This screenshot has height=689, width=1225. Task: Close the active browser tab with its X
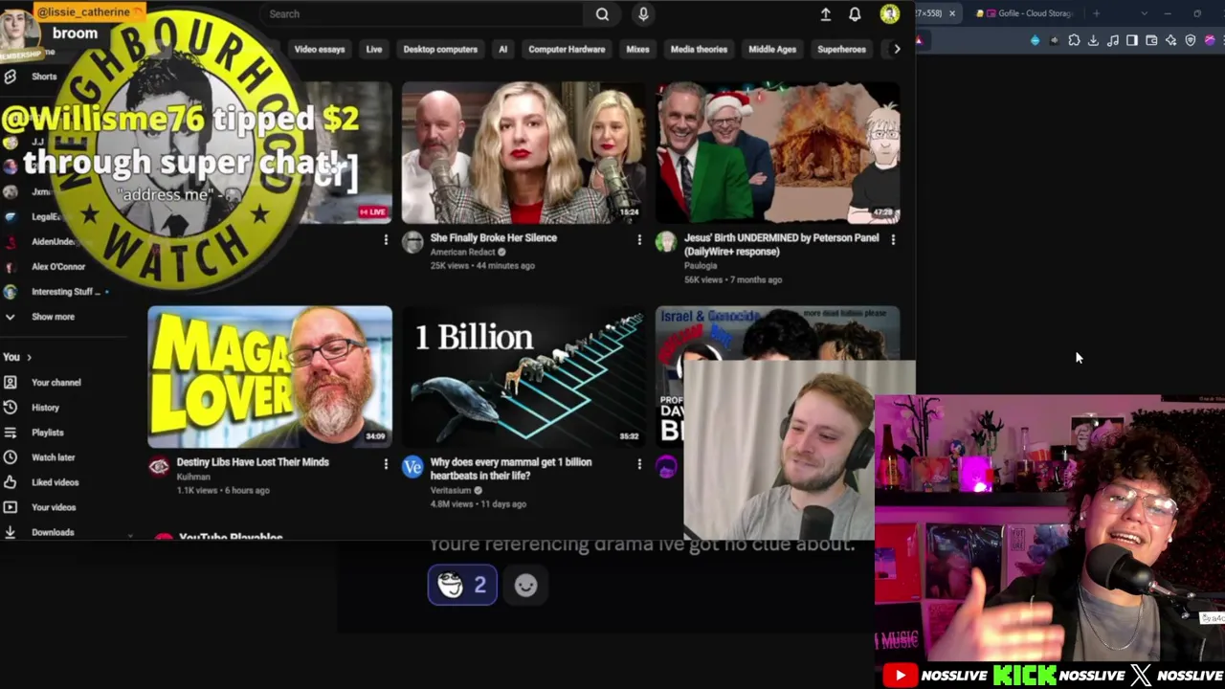pos(951,13)
